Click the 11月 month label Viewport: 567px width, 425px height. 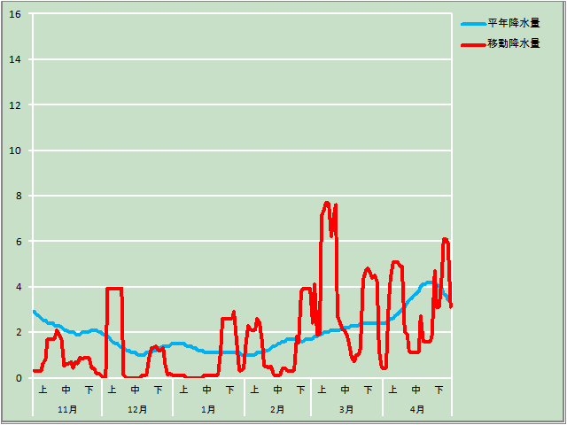coord(66,409)
